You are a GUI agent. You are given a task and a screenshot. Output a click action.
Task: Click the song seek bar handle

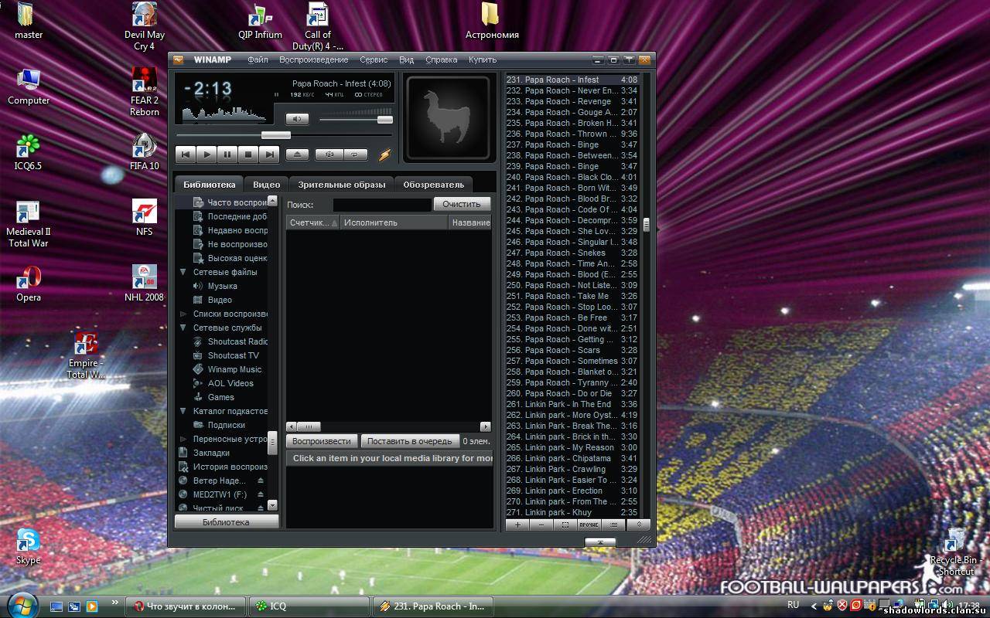275,135
